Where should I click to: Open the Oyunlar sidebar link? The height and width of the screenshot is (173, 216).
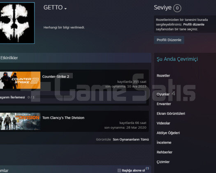[x=163, y=94]
